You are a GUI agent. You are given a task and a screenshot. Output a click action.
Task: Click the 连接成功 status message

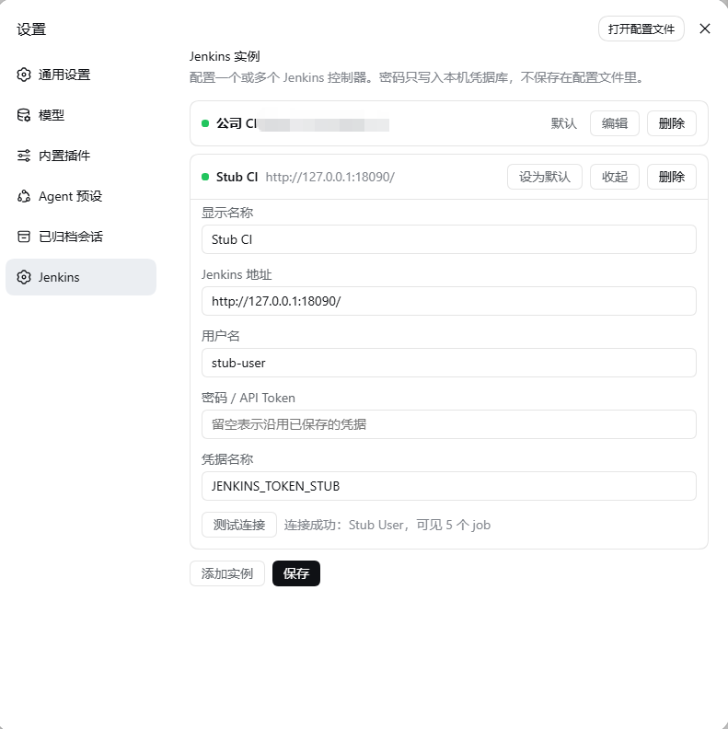[x=387, y=526]
